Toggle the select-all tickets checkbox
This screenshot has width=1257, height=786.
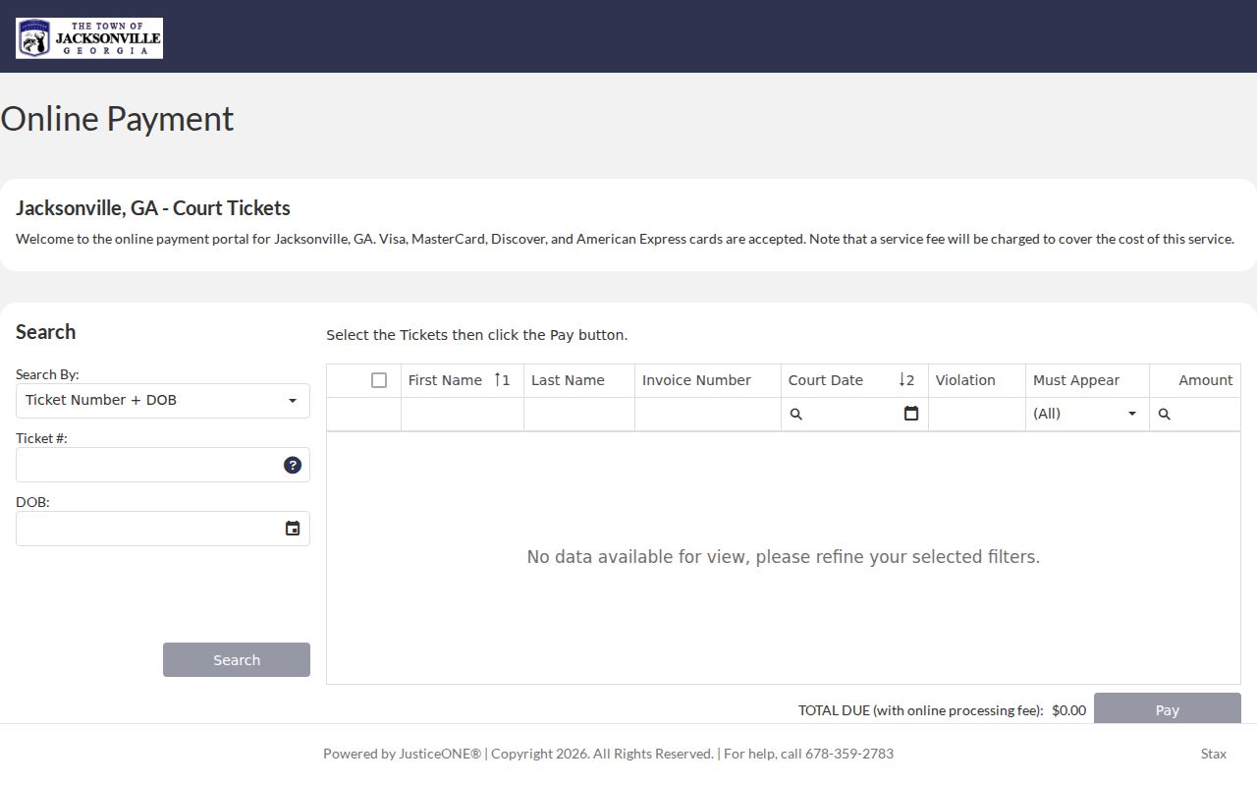point(379,380)
